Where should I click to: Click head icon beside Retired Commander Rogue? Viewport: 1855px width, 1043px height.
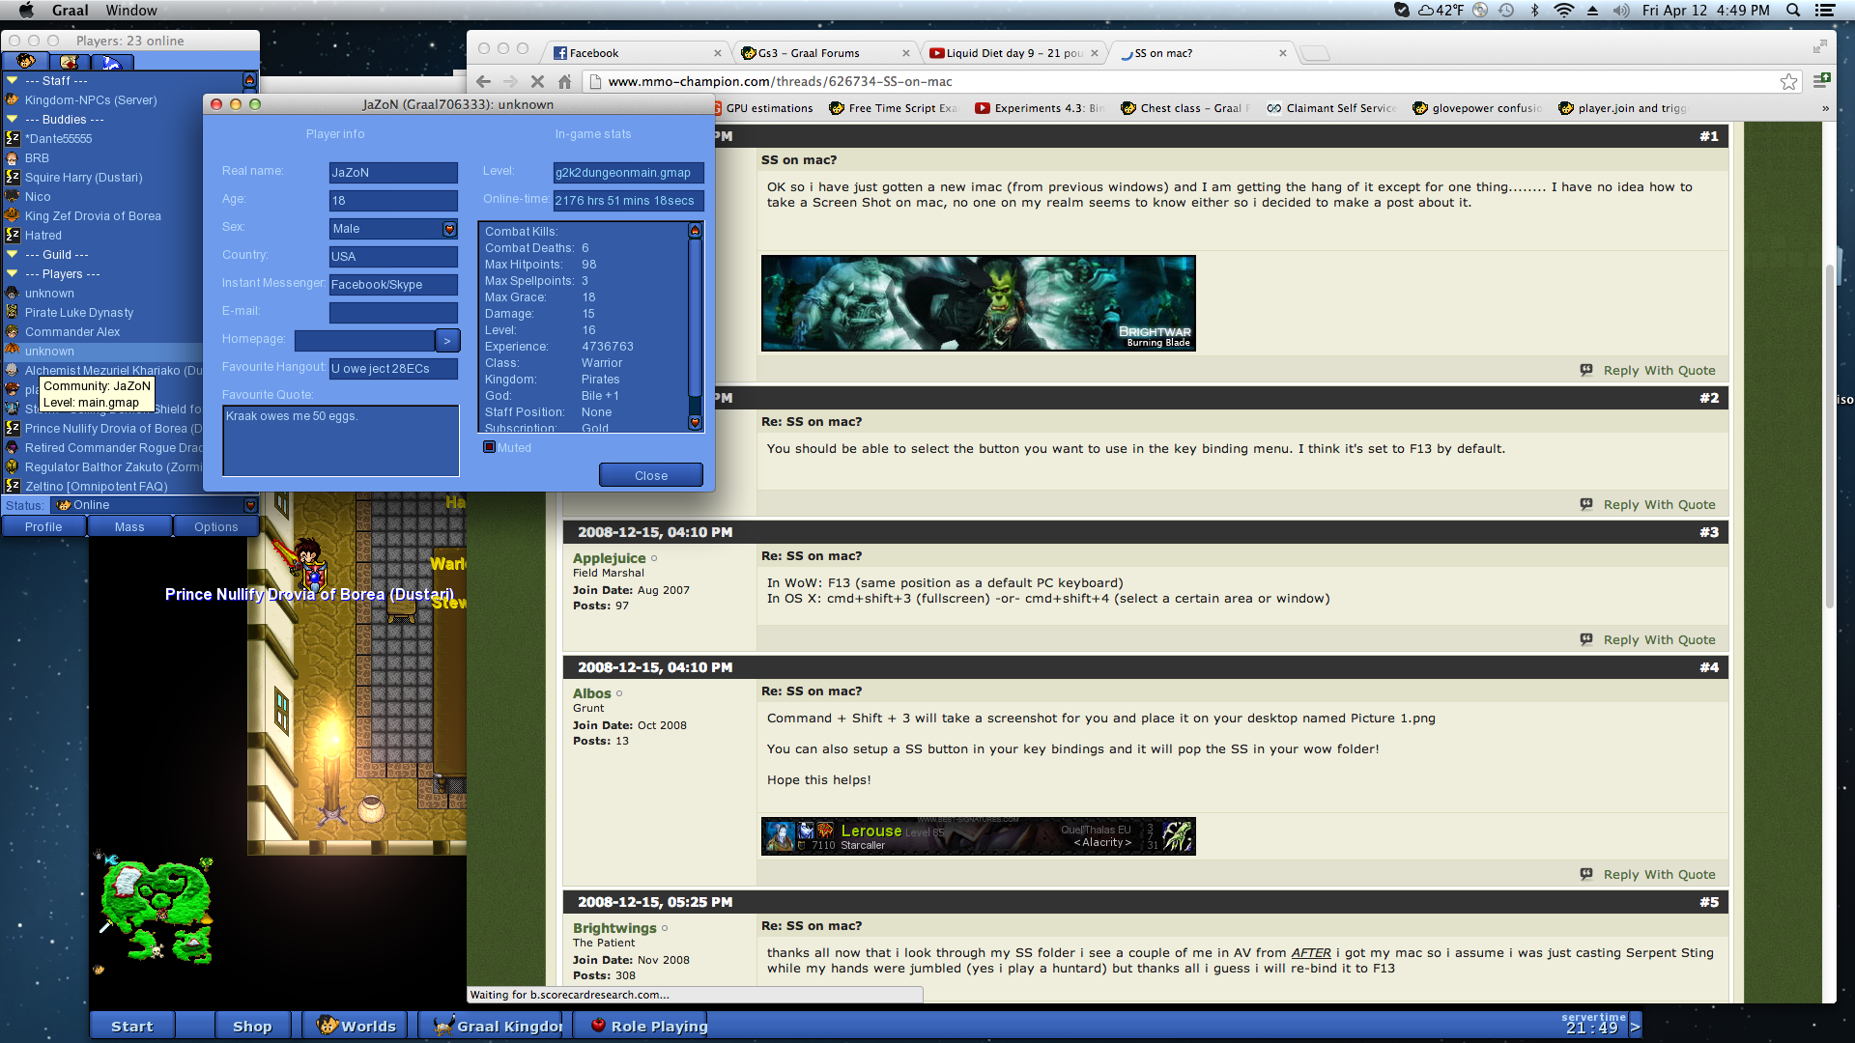coord(13,448)
